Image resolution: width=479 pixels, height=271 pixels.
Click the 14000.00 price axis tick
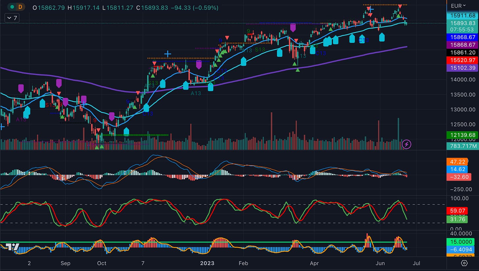coord(463,79)
